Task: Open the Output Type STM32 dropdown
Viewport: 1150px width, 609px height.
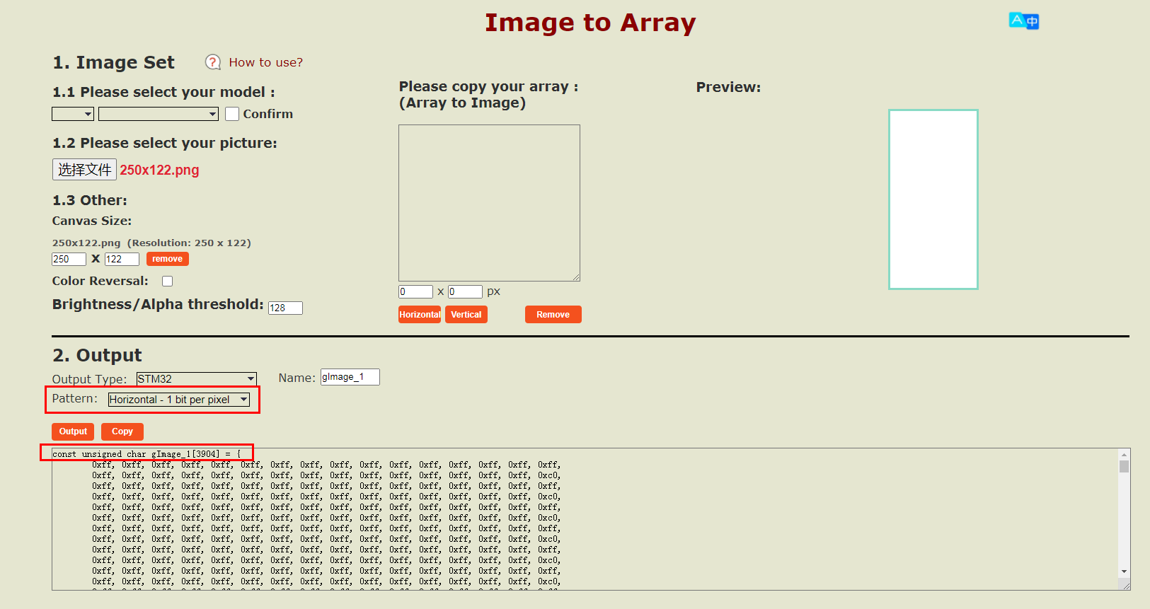Action: pyautogui.click(x=196, y=379)
